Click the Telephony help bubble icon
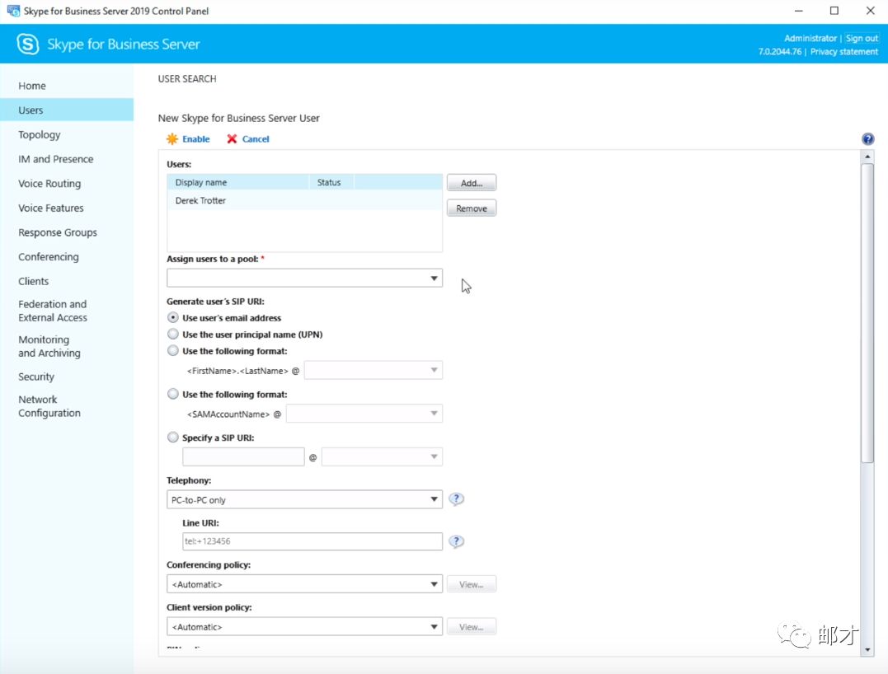 pos(456,499)
